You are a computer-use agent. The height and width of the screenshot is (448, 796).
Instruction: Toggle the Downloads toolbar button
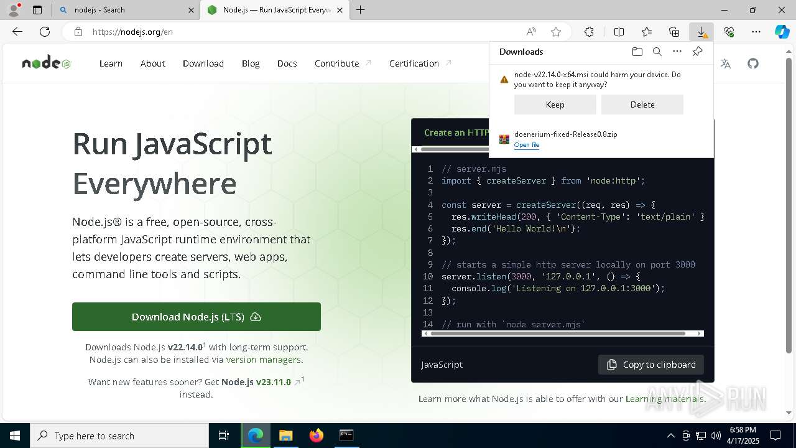(x=701, y=32)
